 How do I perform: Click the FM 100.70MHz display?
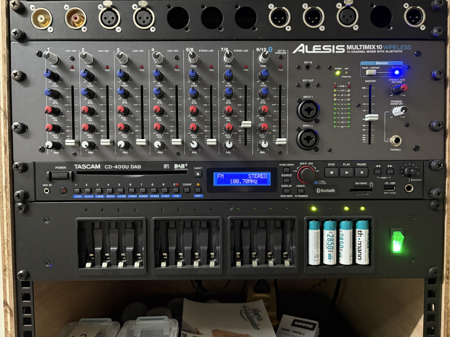[x=242, y=179]
